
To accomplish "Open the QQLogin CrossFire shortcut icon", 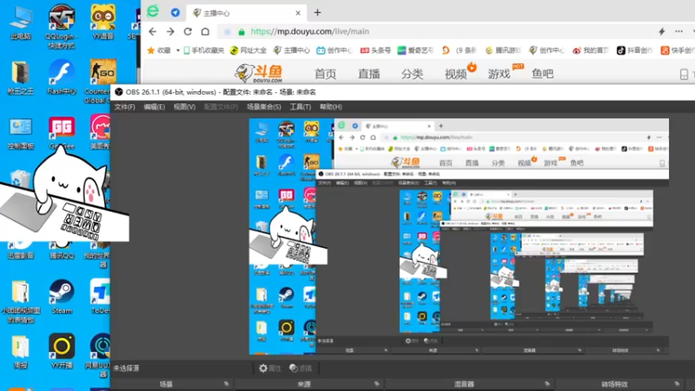I will [62, 26].
